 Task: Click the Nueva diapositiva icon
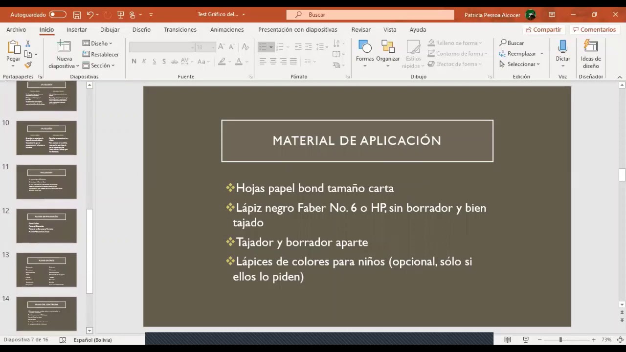tap(64, 47)
